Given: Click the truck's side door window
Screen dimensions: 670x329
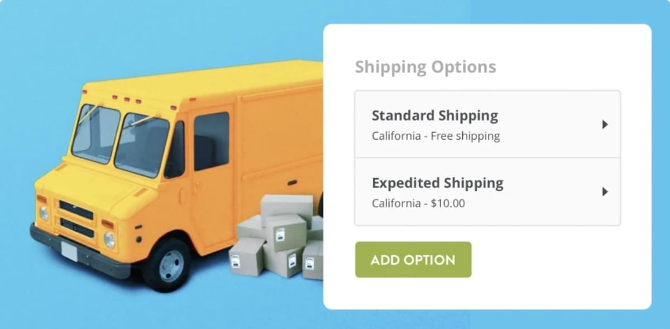Looking at the screenshot, I should [211, 141].
